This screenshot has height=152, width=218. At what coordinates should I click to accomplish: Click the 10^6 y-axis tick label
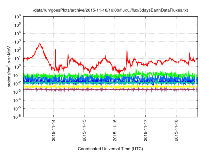(17, 17)
